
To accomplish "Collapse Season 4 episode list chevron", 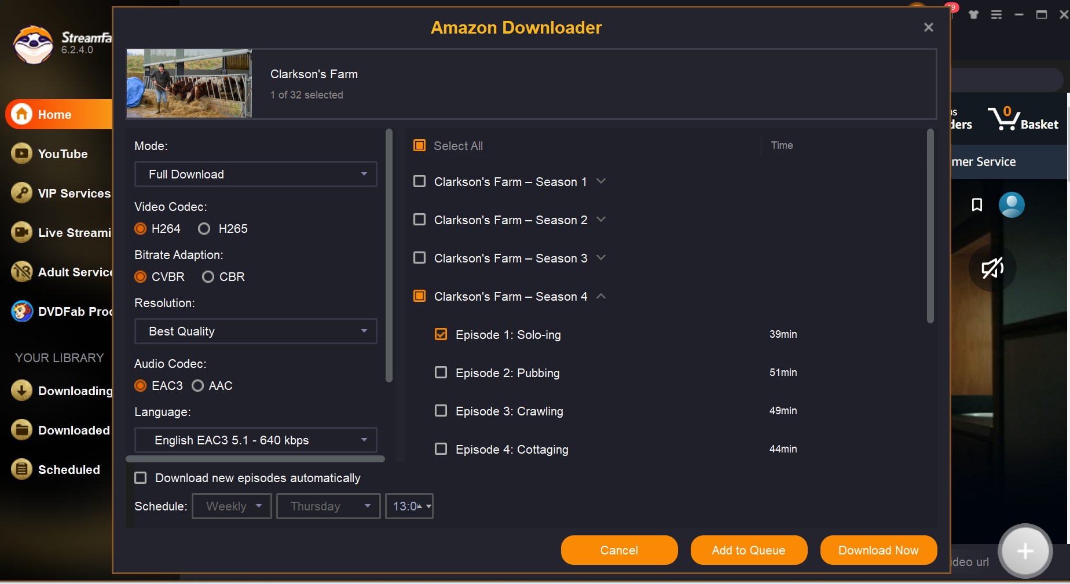I will 601,296.
